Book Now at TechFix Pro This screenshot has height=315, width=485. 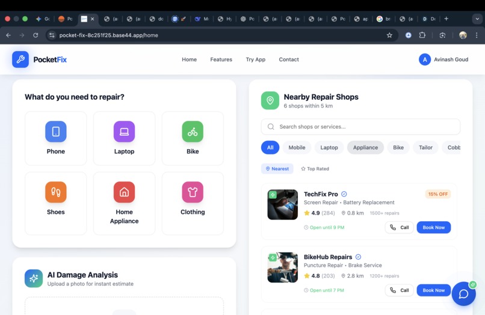tap(433, 227)
